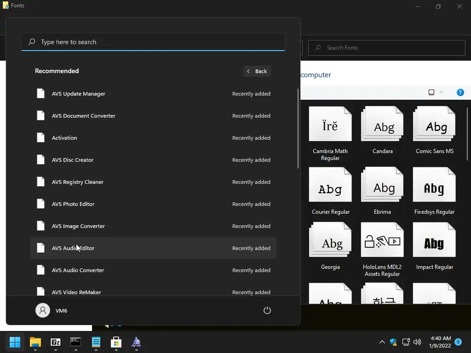Open the view options dropdown arrow in Fonts

coord(441,92)
